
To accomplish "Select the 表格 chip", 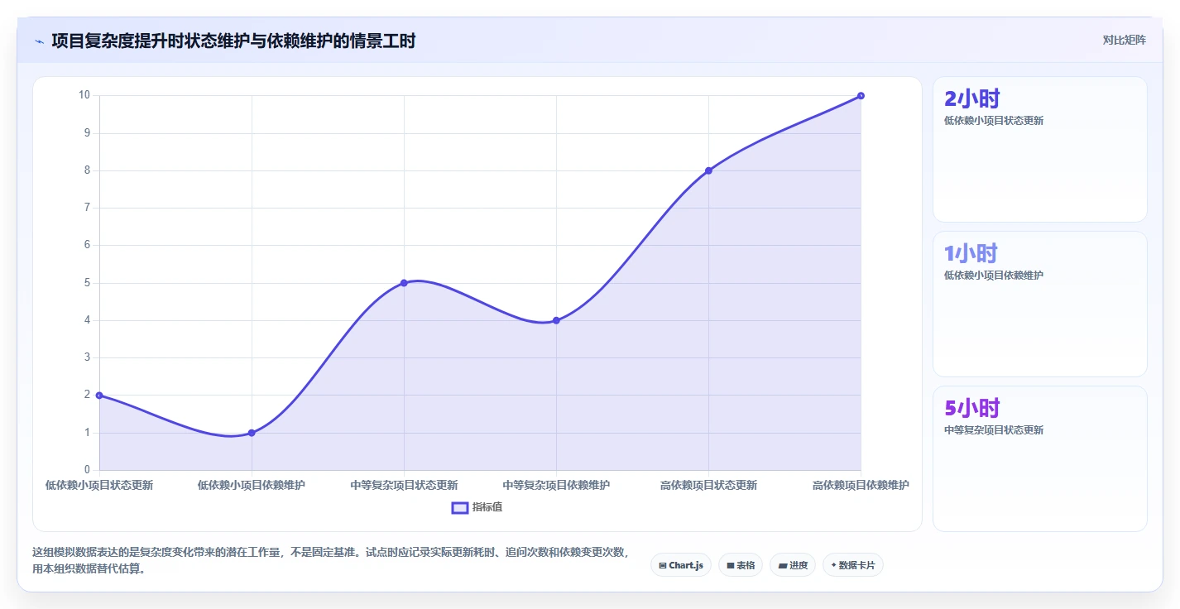I will [x=741, y=565].
